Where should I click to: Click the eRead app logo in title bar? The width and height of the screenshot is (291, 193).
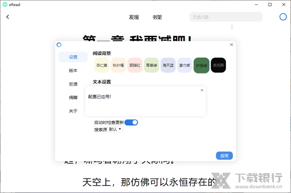[5, 4]
